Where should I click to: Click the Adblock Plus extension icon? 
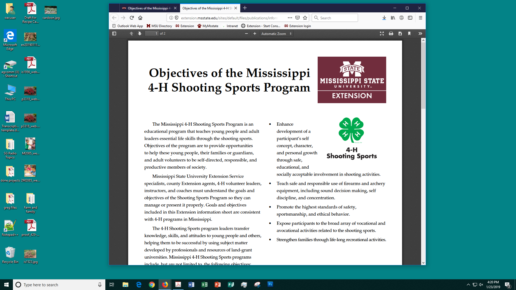point(402,18)
